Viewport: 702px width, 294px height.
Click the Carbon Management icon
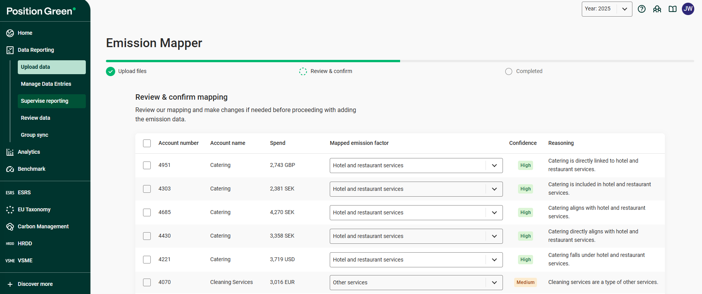[10, 227]
